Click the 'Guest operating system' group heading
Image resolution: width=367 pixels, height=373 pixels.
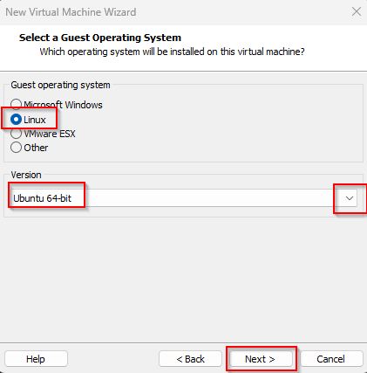tap(60, 85)
